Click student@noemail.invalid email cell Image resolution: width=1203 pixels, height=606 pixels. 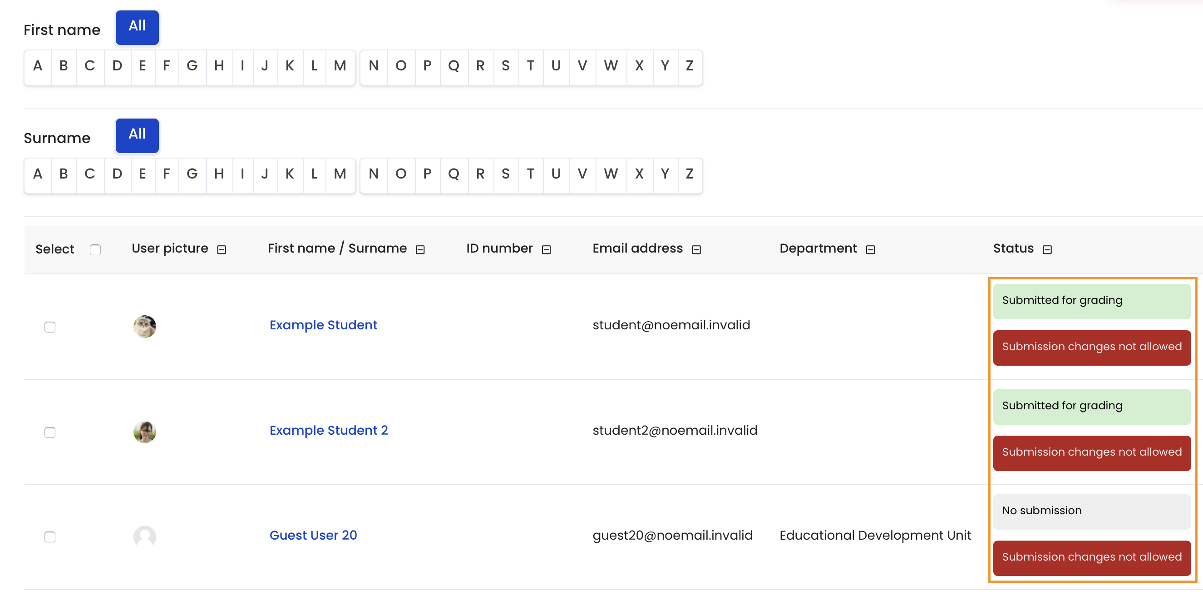click(671, 325)
